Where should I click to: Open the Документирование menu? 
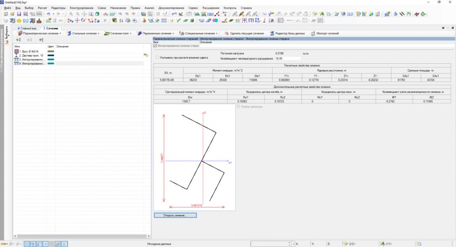(171, 8)
